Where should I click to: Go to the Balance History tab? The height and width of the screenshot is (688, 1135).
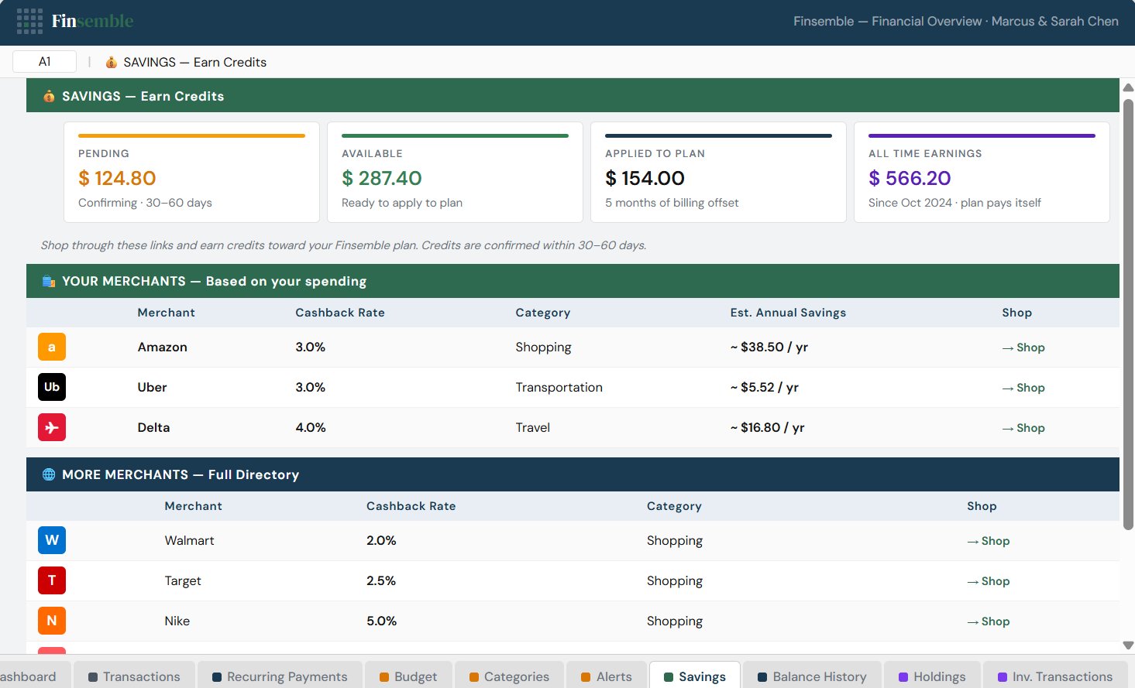coord(811,676)
